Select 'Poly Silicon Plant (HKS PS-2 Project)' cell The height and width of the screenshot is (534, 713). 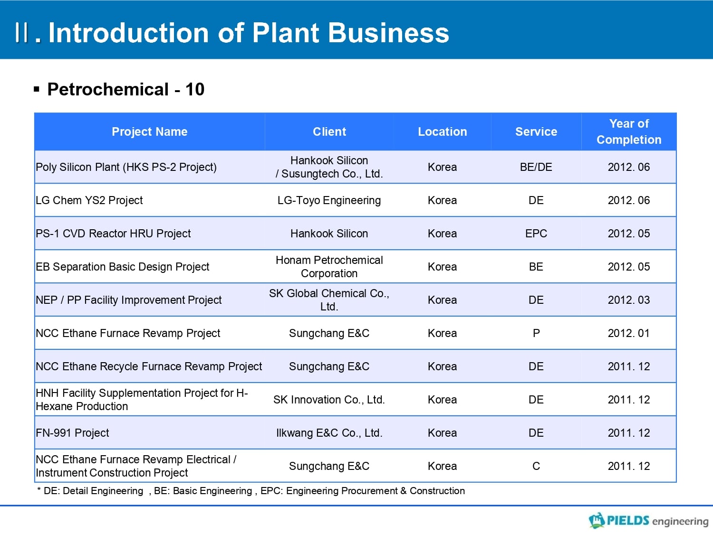click(150, 167)
